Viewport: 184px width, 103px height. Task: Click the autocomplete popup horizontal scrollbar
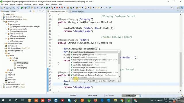point(91,79)
